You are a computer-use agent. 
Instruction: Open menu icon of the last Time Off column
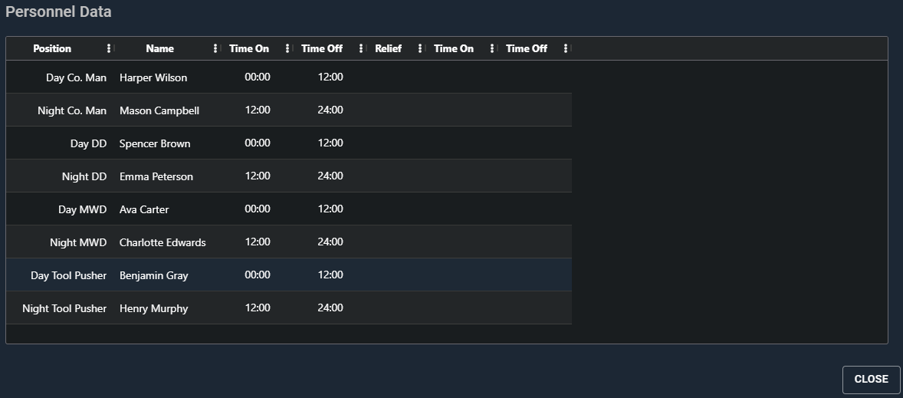566,48
